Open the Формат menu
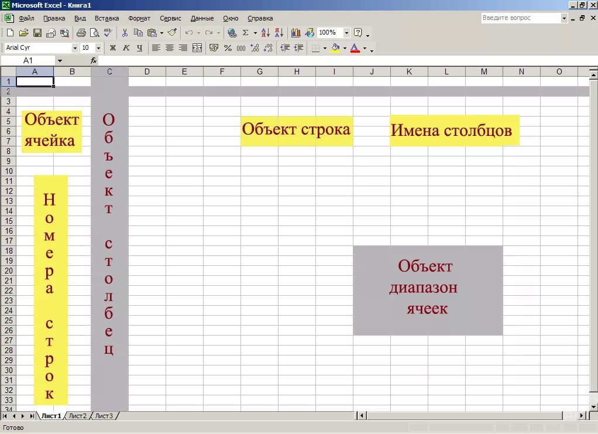The image size is (598, 434). (x=139, y=18)
